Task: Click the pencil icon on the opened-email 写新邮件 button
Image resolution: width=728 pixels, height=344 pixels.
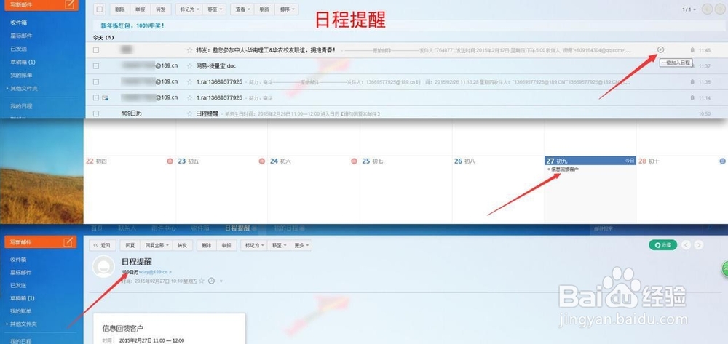Action: click(x=68, y=241)
